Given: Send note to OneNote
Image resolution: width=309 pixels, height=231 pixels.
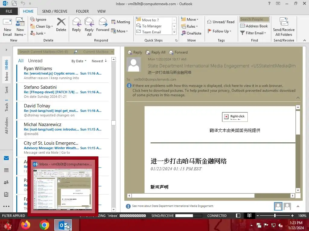Looking at the screenshot, I should tap(191, 33).
